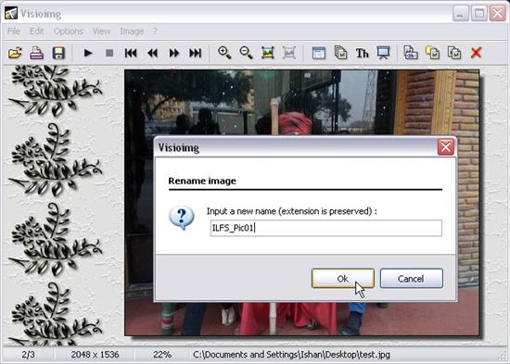Image resolution: width=510 pixels, height=364 pixels.
Task: Print the image using the printer icon
Action: 36,53
